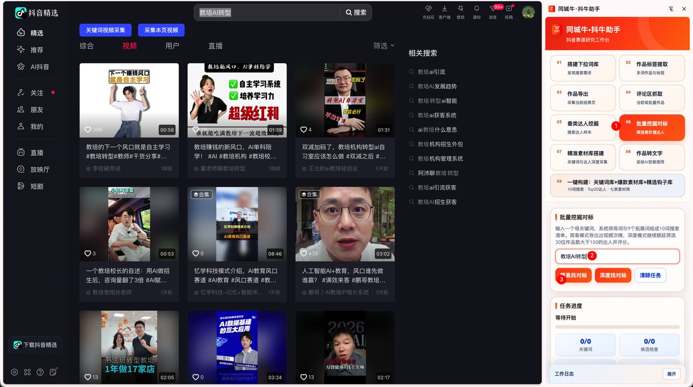Open 07 精准素材库搭建 card
This screenshot has width=693, height=387.
(583, 157)
